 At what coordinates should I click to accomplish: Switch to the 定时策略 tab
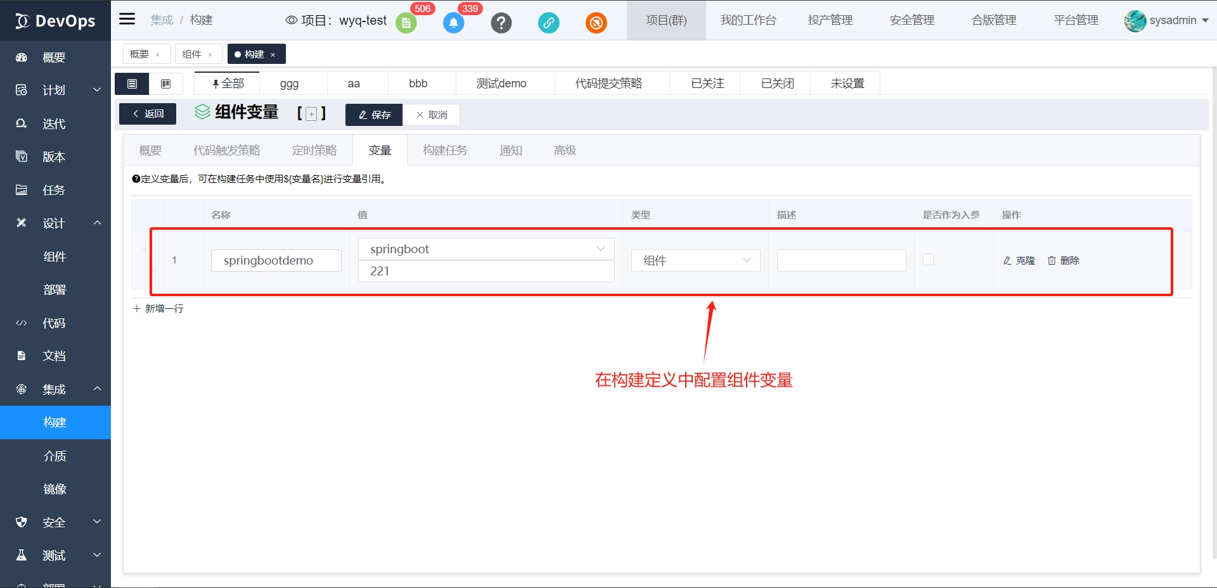[x=314, y=151]
